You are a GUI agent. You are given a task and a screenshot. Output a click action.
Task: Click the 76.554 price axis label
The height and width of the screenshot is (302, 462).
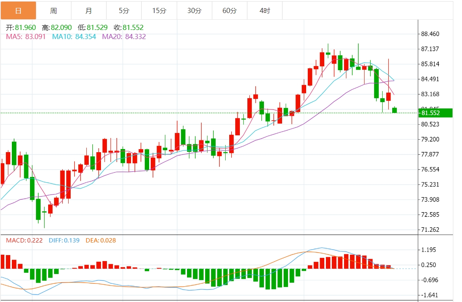(430, 169)
